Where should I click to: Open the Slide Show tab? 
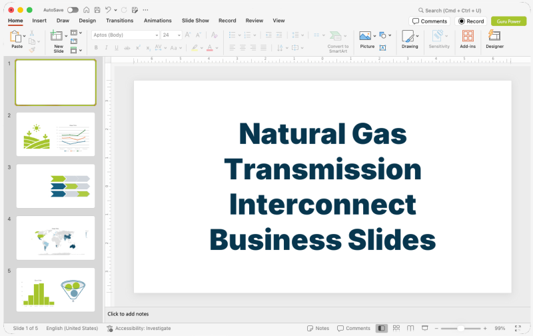[195, 21]
